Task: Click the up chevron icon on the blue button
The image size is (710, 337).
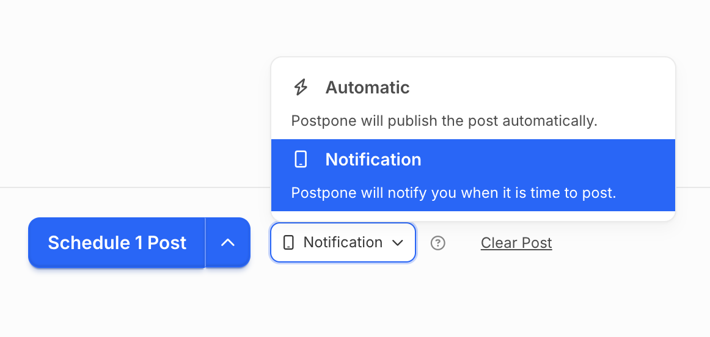Action: tap(228, 243)
